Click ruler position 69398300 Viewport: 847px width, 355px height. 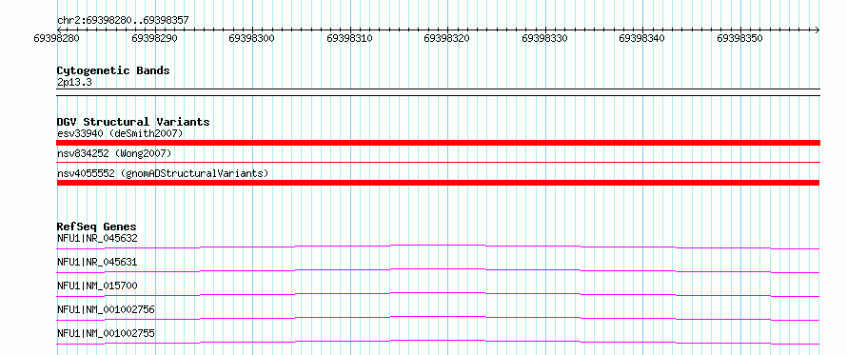252,38
